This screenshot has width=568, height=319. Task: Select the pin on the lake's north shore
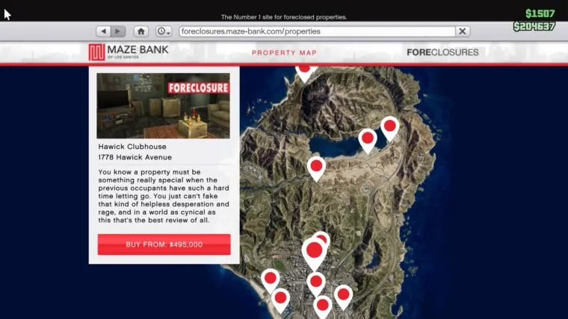[x=367, y=139]
